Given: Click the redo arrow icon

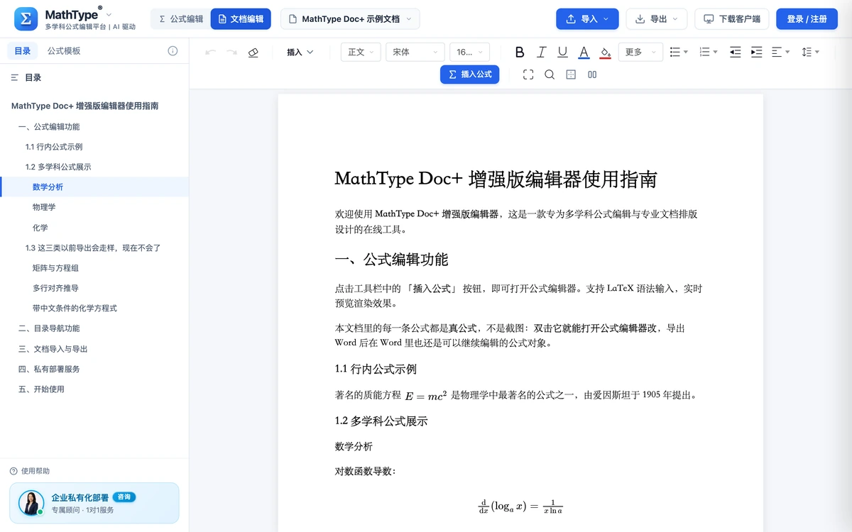Looking at the screenshot, I should click(231, 52).
